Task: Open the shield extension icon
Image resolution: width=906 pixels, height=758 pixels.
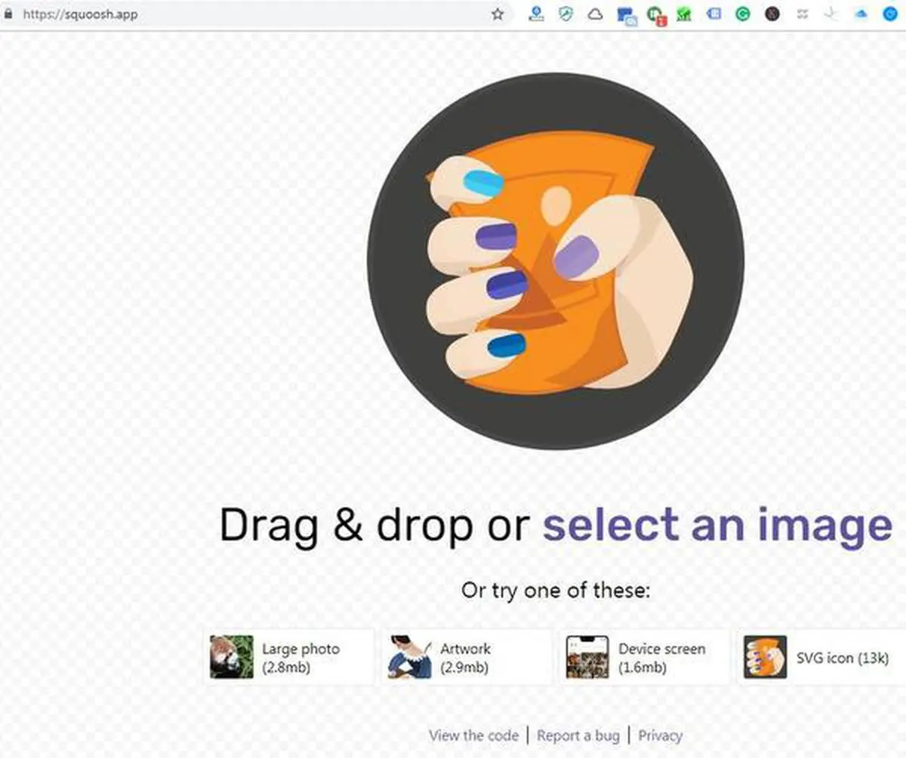Action: (x=565, y=14)
